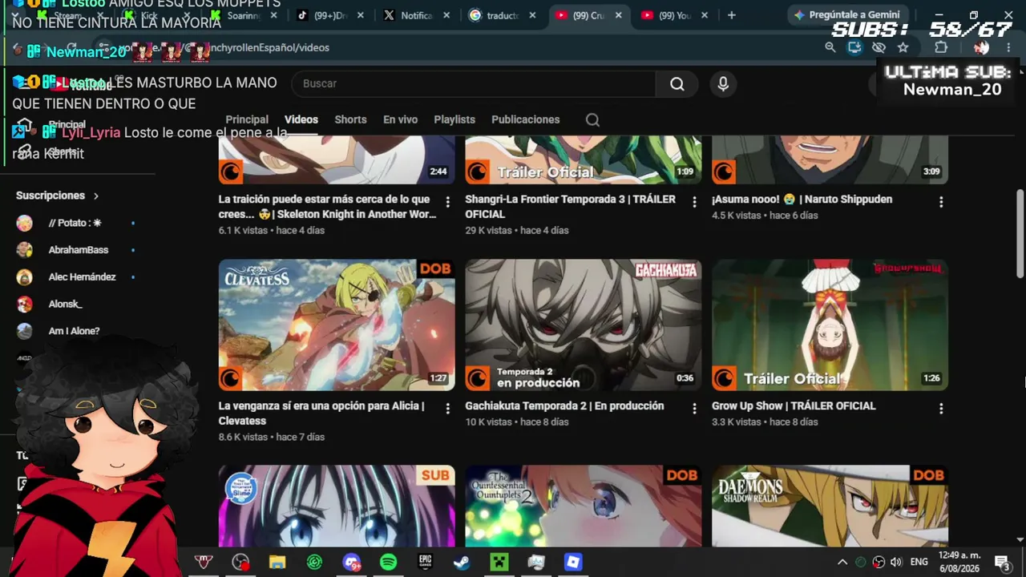
Task: Launch Spotify from the taskbar
Action: (x=388, y=563)
